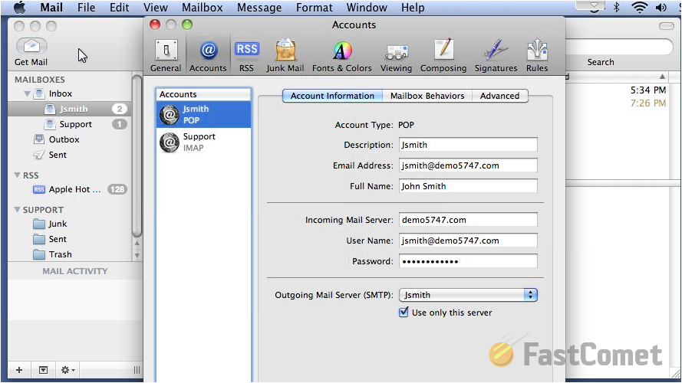Open the Apple menu

(20, 8)
